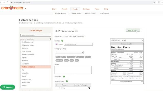
Task: Select the Dessert smoothie recipe
Action: (x=36, y=54)
